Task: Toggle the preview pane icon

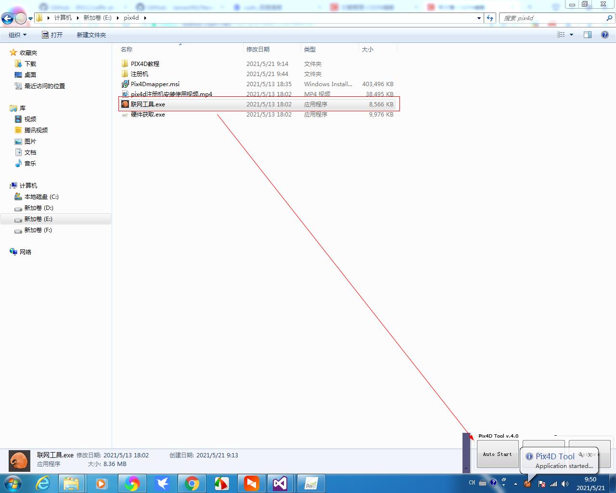Action: pyautogui.click(x=588, y=35)
